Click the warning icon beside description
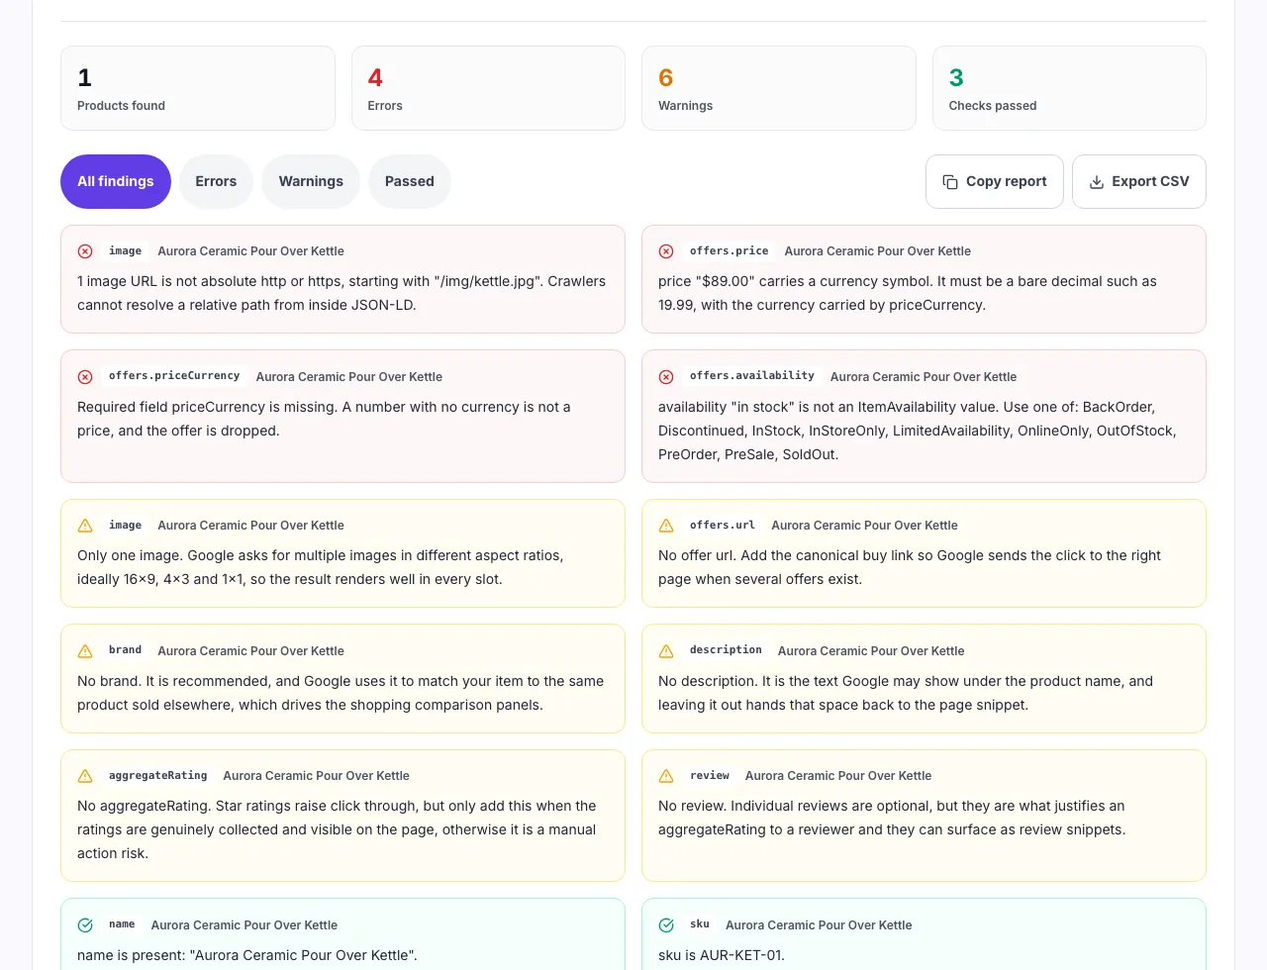 pos(666,651)
